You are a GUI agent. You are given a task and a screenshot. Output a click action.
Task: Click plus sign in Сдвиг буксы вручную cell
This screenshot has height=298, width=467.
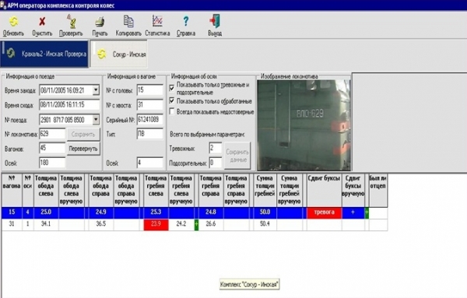[353, 212]
